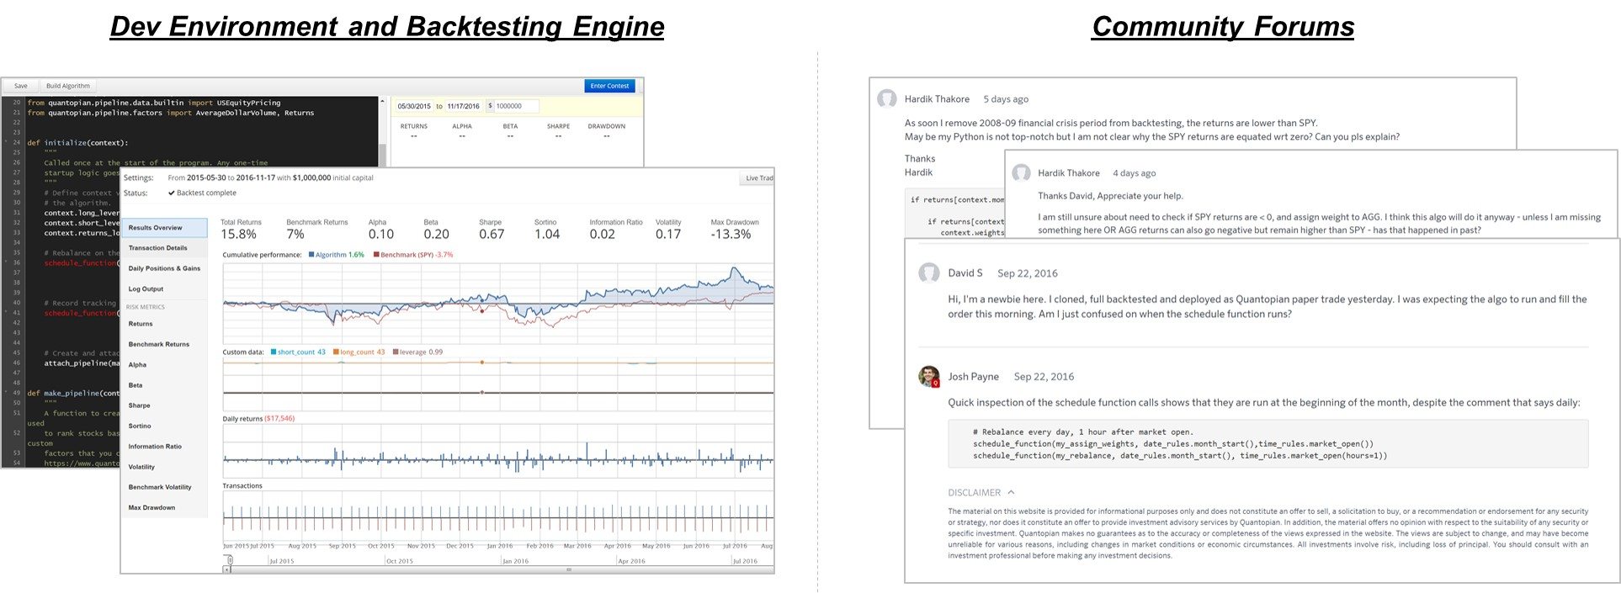The width and height of the screenshot is (1621, 593).
Task: Click Hardik Thakore's avatar on 5 days ago post
Action: coord(886,98)
